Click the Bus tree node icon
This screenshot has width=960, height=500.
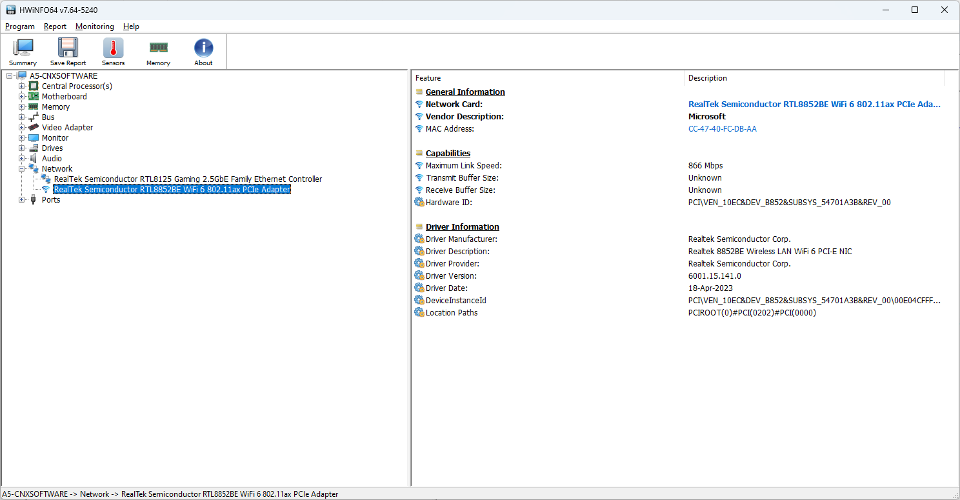34,117
